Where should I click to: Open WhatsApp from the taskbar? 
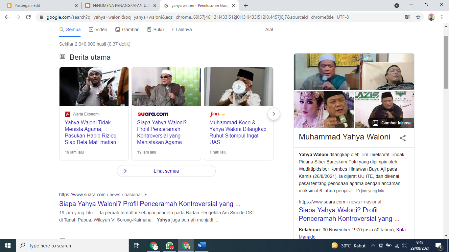[170, 245]
